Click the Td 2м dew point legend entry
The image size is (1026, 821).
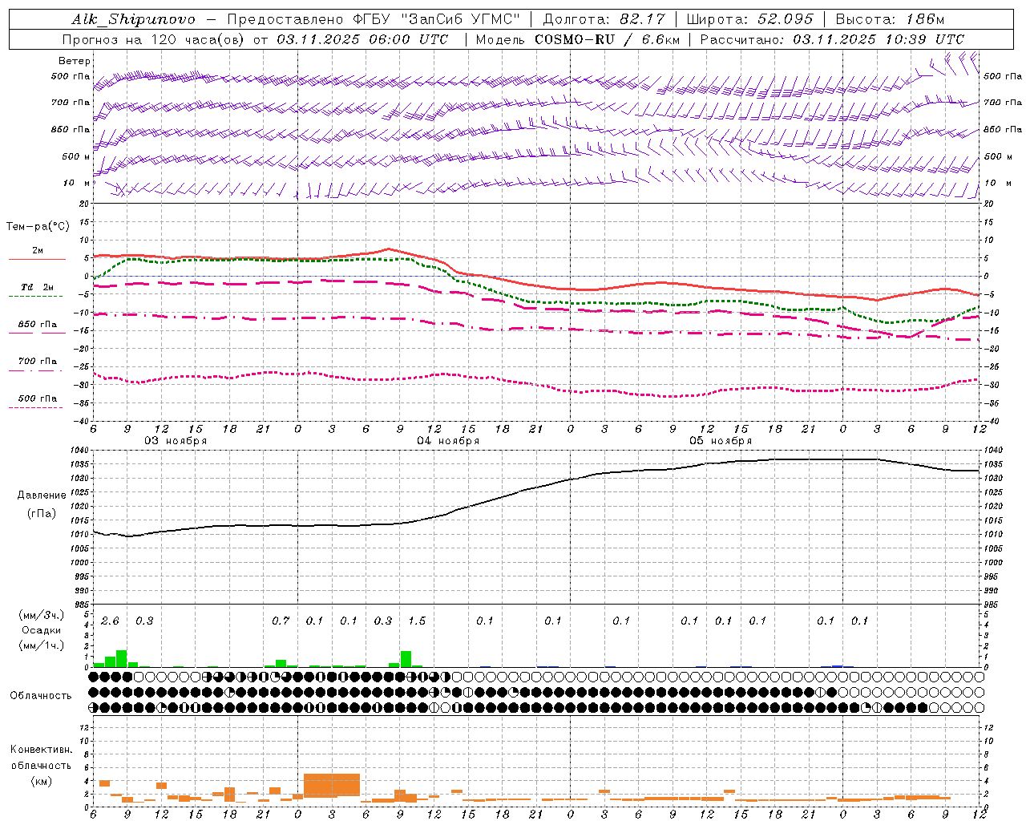tap(38, 287)
